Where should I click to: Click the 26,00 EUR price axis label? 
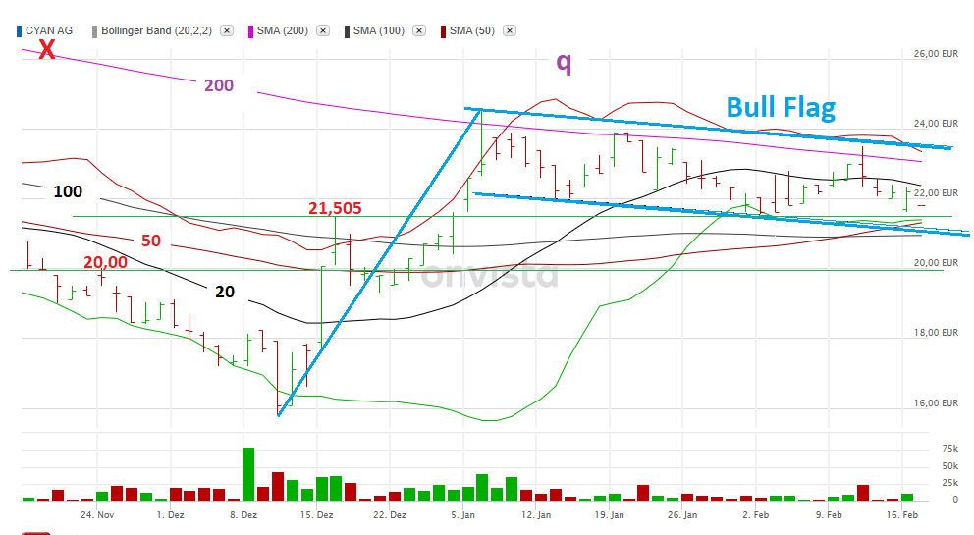[x=936, y=53]
